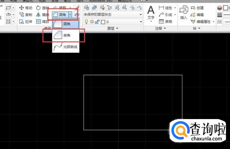Select the 旋转 (Rotate) tool
The height and width of the screenshot is (149, 230).
[42, 8]
